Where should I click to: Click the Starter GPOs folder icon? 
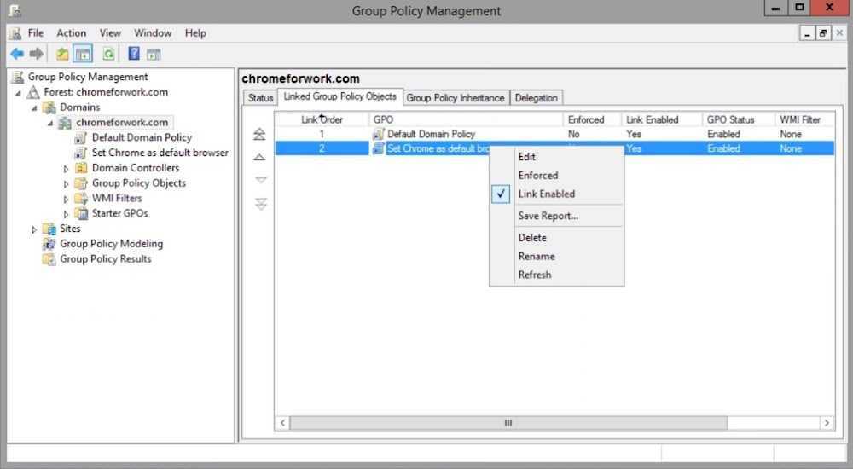pyautogui.click(x=81, y=214)
